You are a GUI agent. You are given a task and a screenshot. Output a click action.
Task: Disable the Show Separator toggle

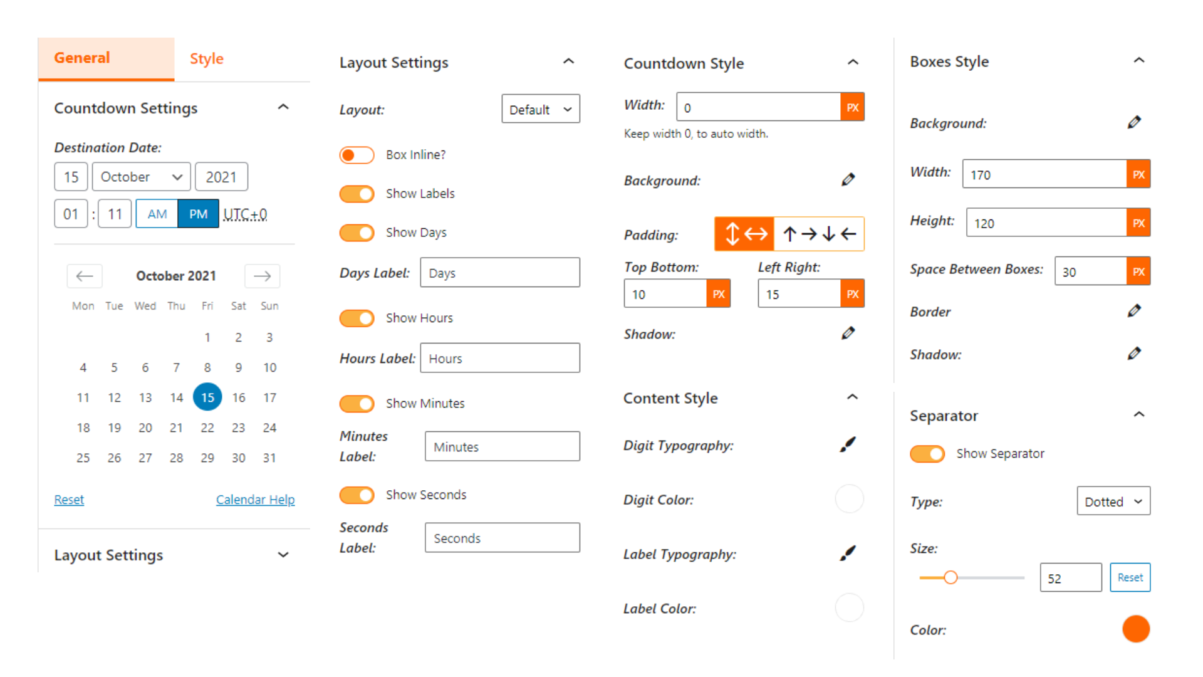point(927,453)
